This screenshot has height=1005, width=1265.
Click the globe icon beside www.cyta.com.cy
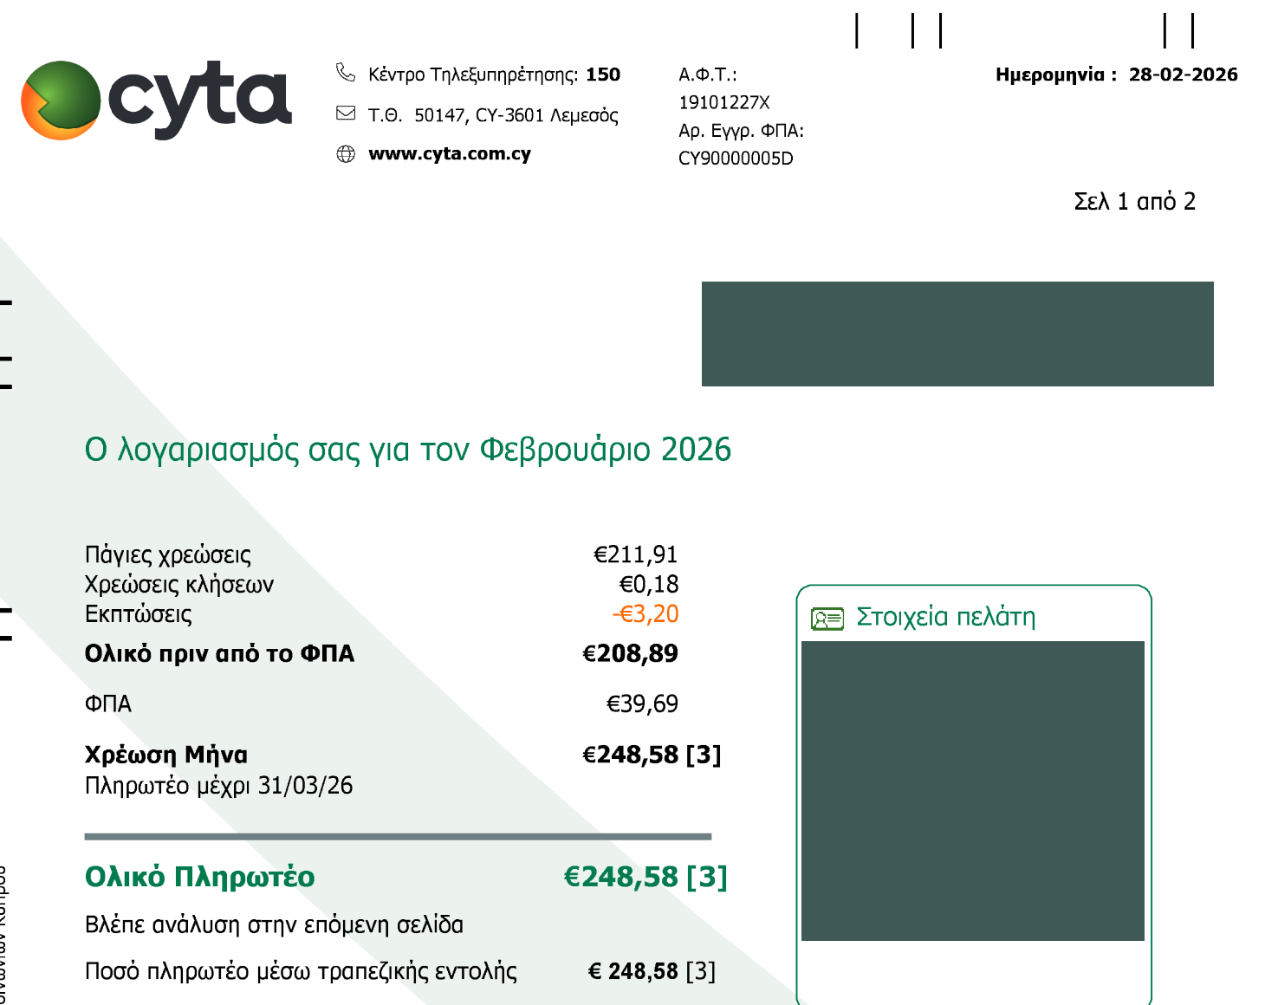coord(346,154)
